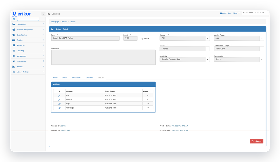Click the Priority field showing 1100

(130, 38)
